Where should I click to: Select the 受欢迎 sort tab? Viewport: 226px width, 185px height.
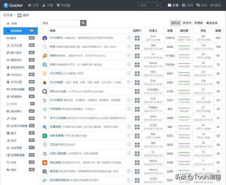tap(176, 23)
